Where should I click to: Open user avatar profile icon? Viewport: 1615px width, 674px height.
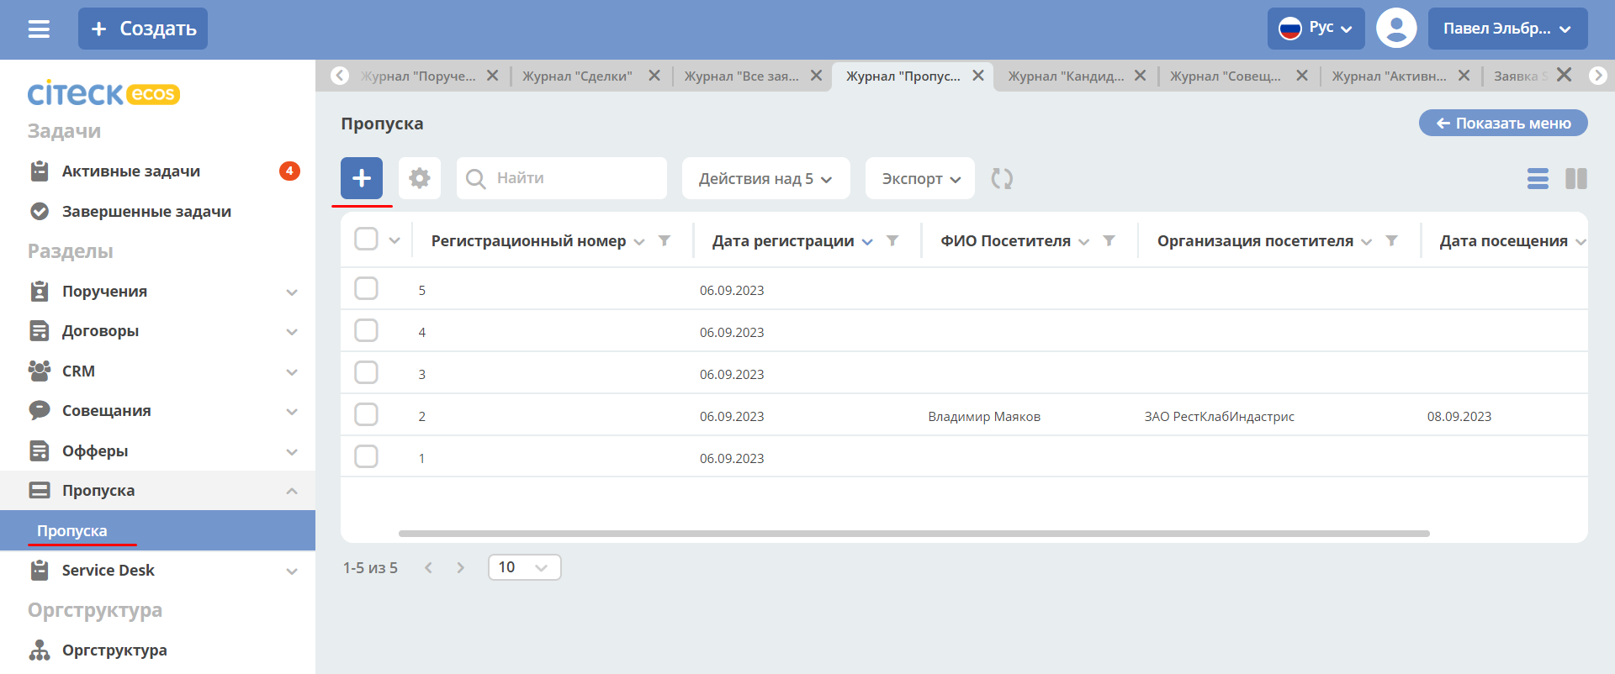coord(1396,29)
